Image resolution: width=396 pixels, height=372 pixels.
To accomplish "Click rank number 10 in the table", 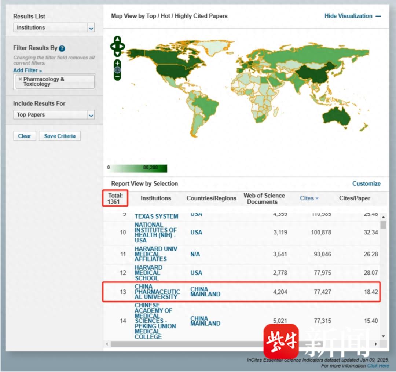I will pos(123,233).
